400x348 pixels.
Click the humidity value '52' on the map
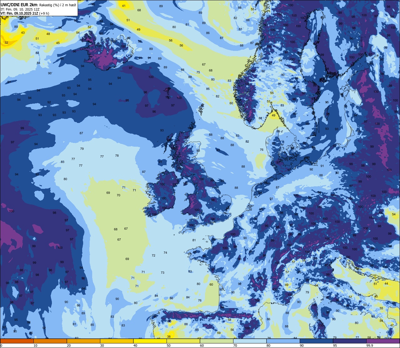[x=89, y=27]
